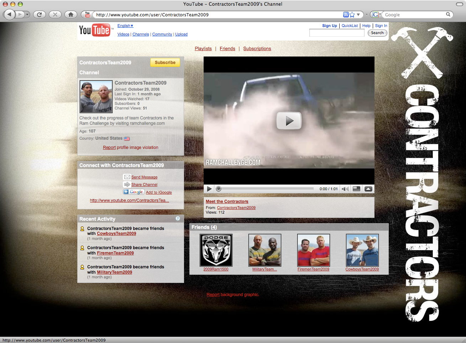Open the English language dropdown

tap(125, 26)
